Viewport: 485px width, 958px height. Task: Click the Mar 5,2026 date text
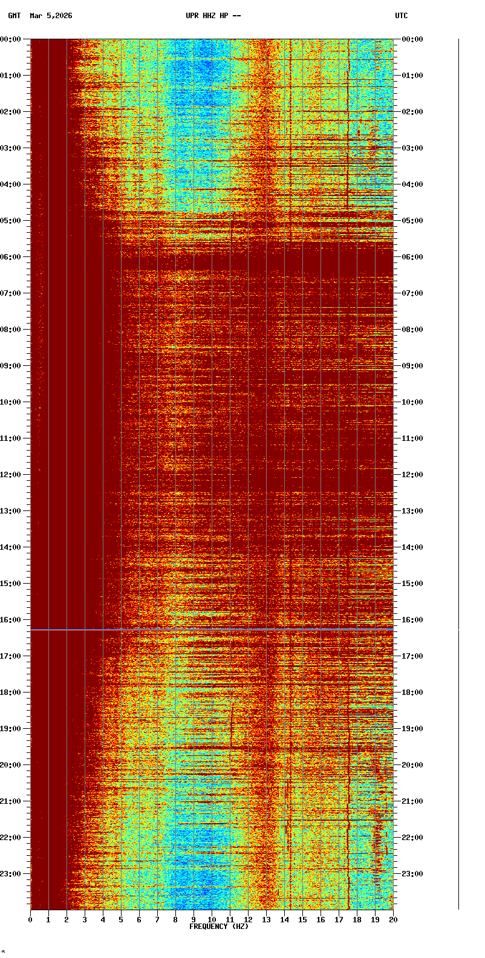click(51, 16)
